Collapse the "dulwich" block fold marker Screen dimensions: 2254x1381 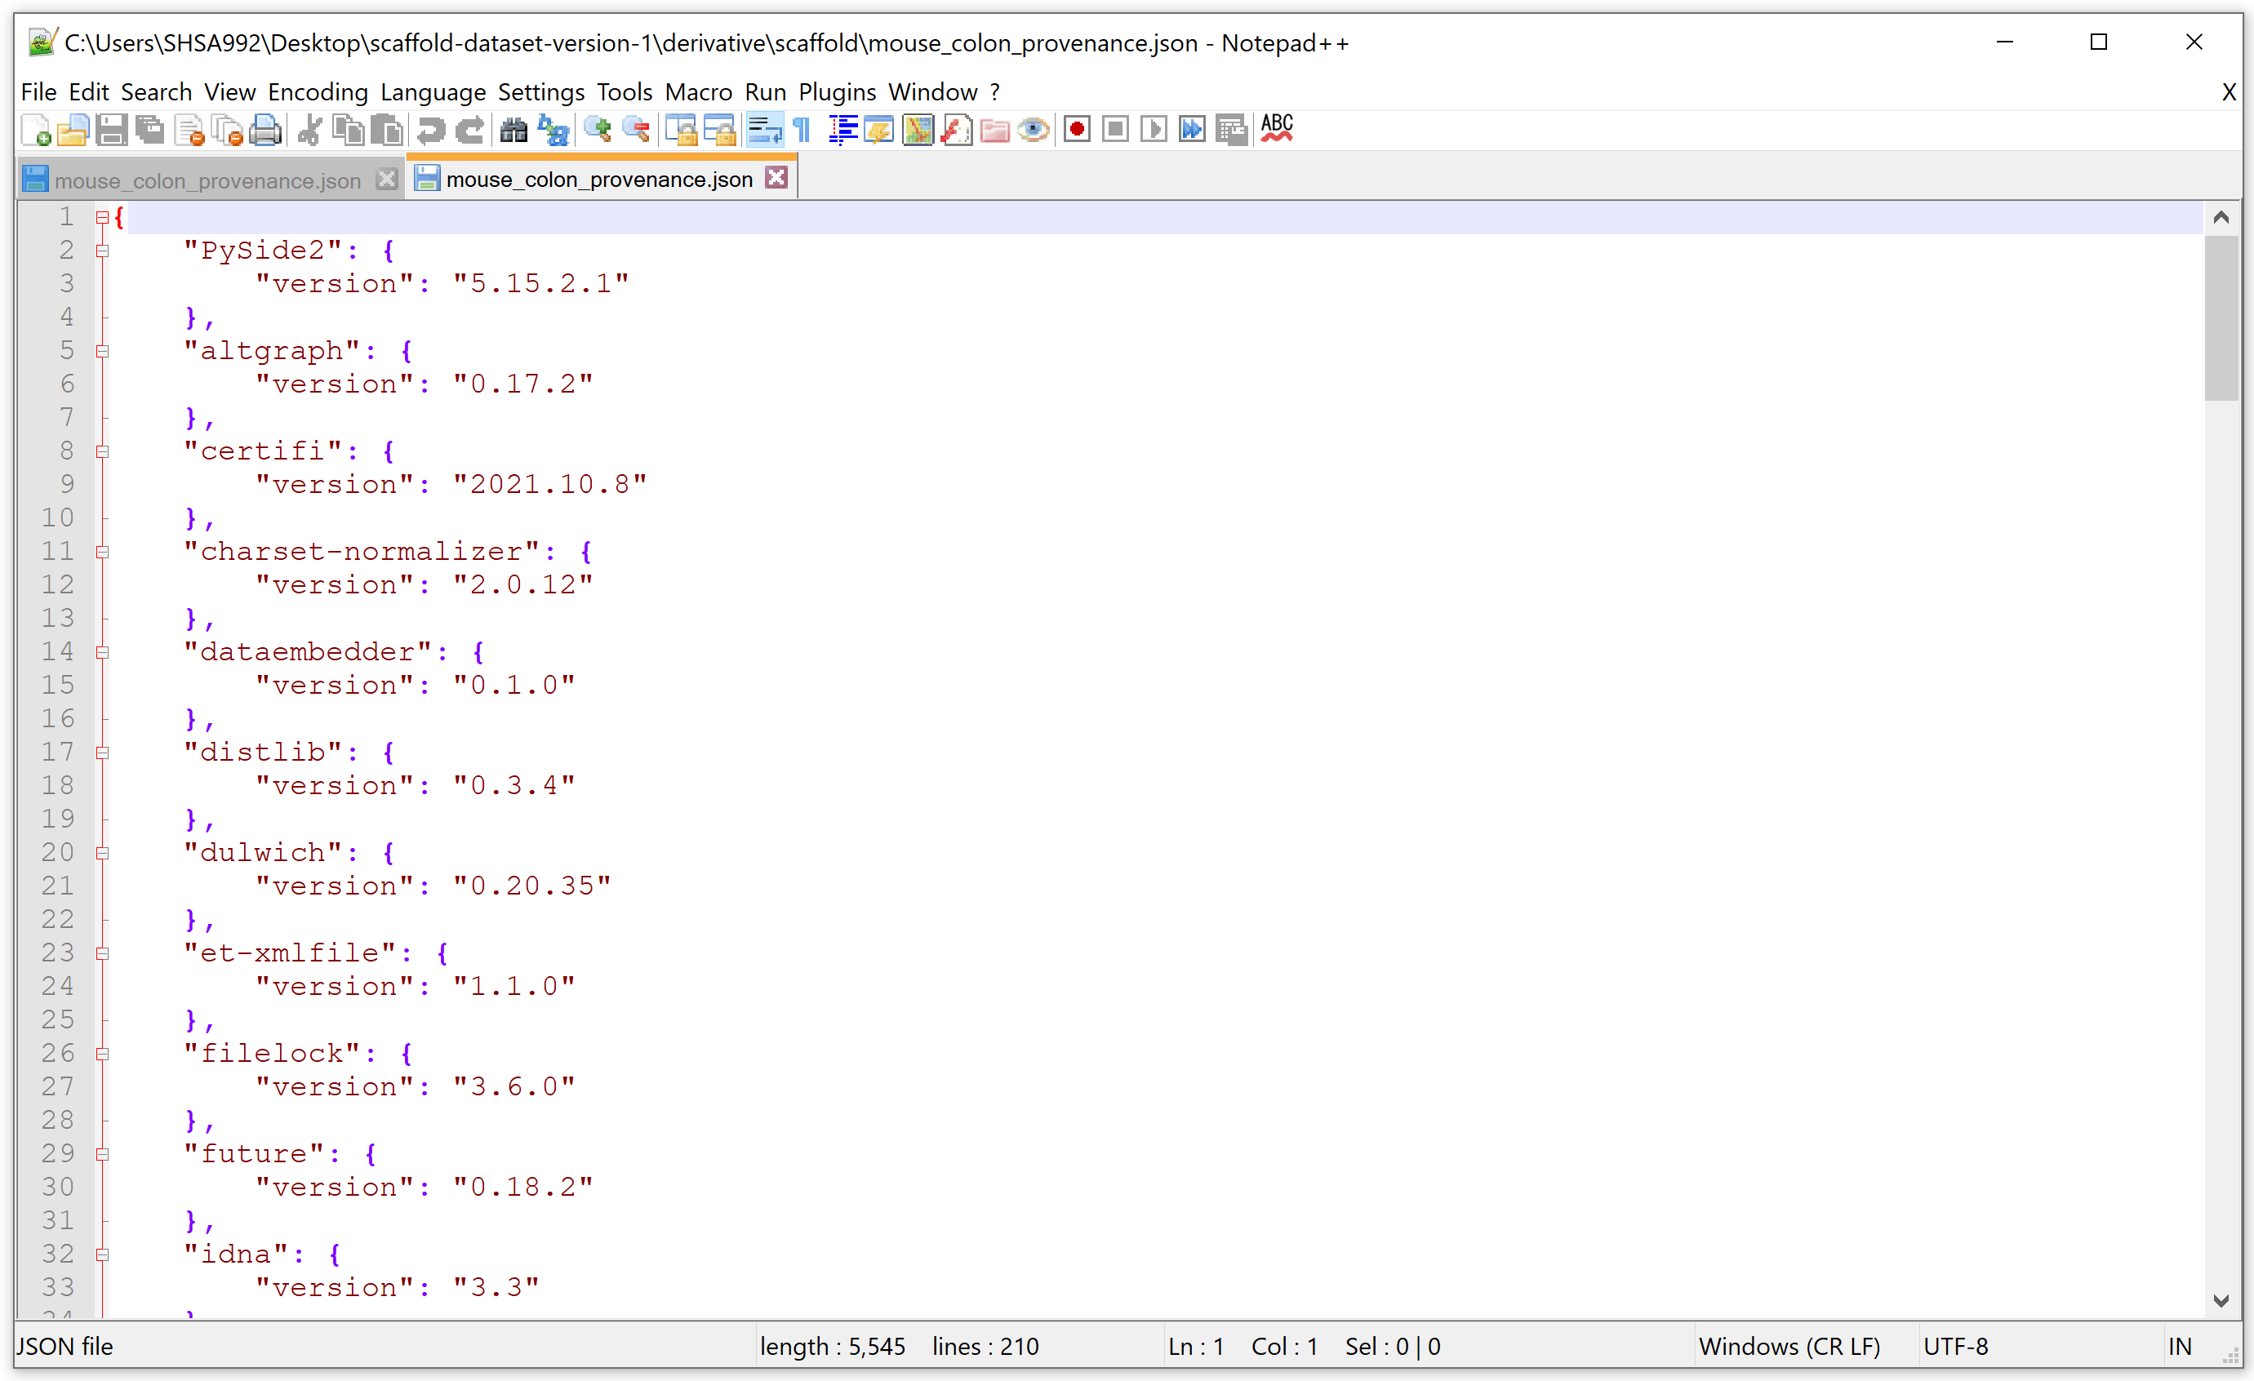[x=103, y=853]
